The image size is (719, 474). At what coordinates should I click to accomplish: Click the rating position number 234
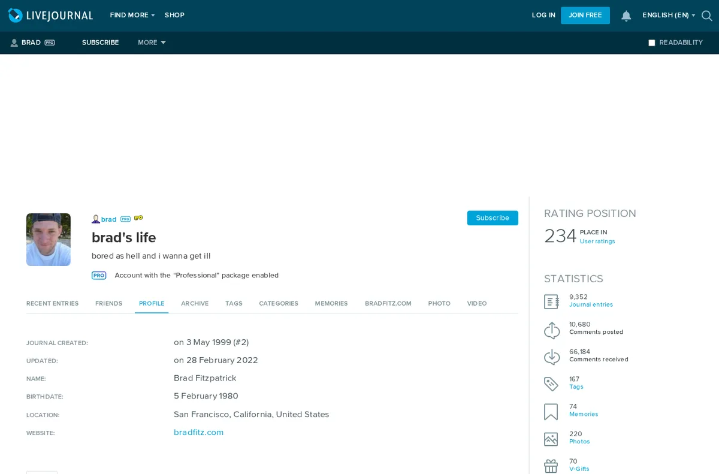pos(560,236)
